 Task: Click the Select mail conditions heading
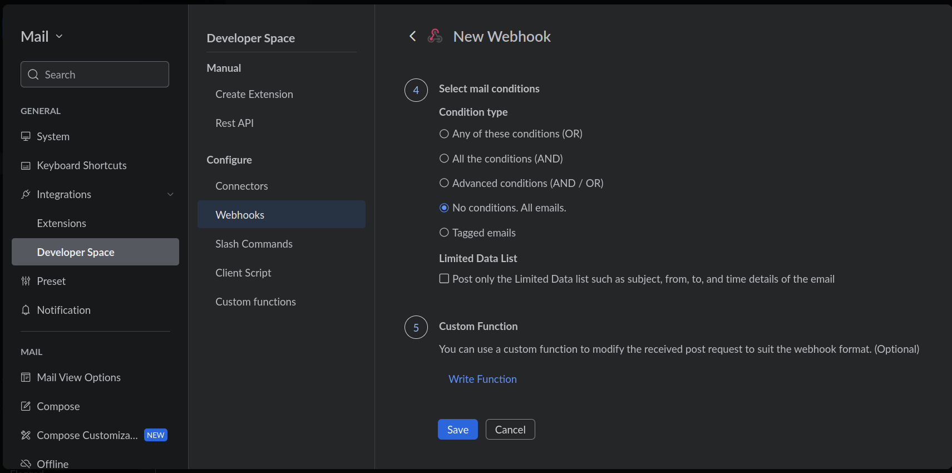(489, 88)
